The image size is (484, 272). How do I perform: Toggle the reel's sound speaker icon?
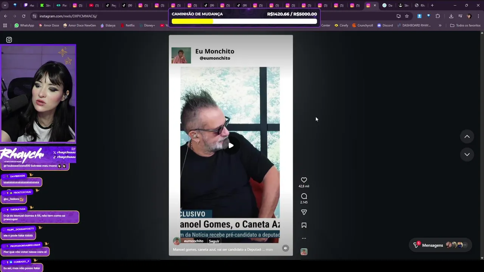pyautogui.click(x=285, y=248)
